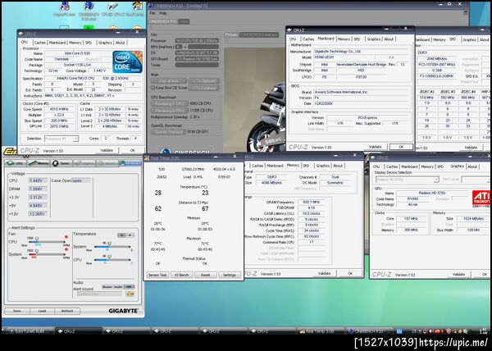
Task: Select Caches tab in the CPU-Z processor window
Action: click(x=40, y=43)
